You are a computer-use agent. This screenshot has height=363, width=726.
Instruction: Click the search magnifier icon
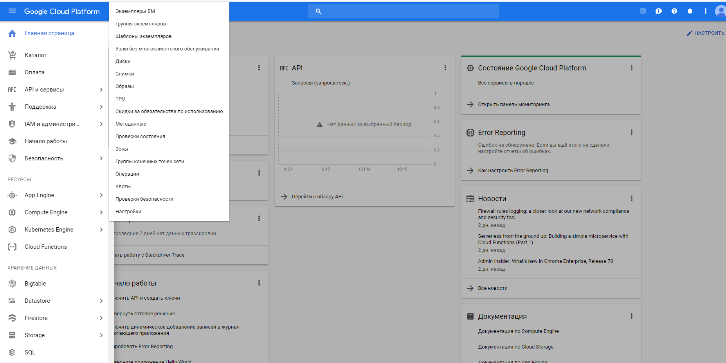[318, 11]
